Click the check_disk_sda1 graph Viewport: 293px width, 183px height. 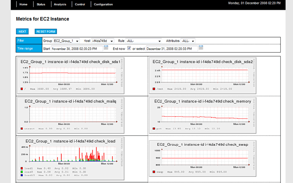click(71, 76)
